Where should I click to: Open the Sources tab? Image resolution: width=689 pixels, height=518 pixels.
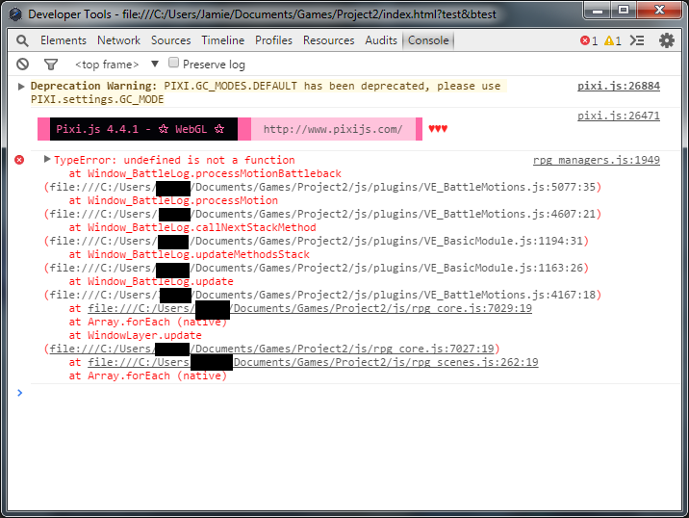click(x=171, y=40)
